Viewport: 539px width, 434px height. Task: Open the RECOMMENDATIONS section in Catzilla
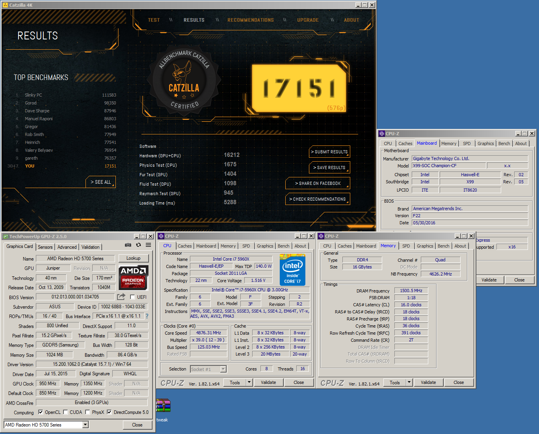tap(251, 20)
